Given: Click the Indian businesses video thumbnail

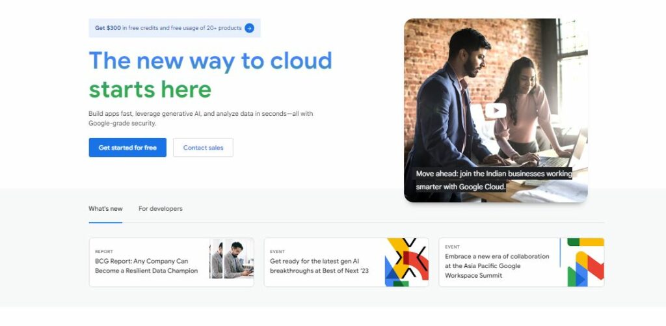Looking at the screenshot, I should point(496,110).
